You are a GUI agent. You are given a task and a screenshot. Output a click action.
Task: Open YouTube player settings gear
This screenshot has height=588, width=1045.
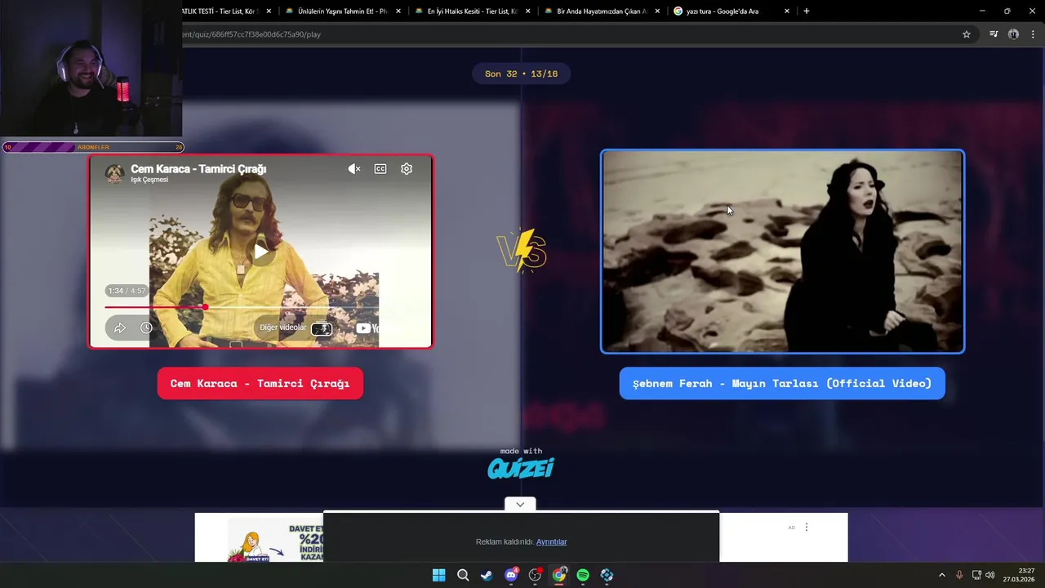pyautogui.click(x=407, y=169)
